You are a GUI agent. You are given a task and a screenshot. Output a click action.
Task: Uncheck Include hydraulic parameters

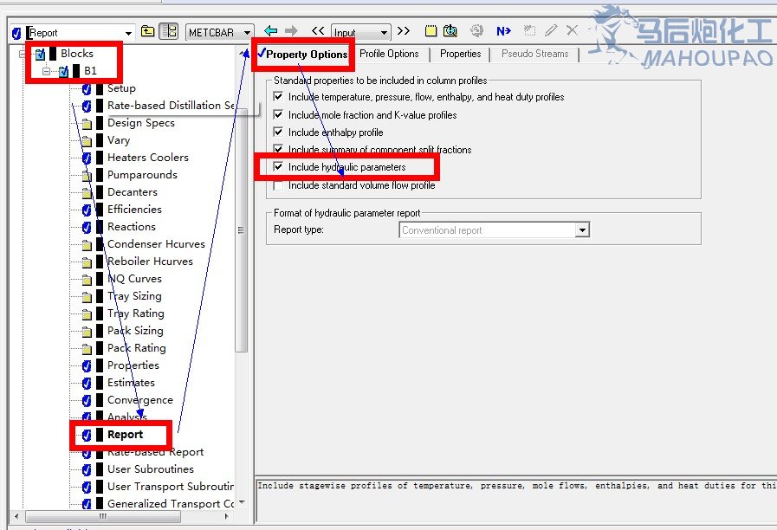pos(278,166)
